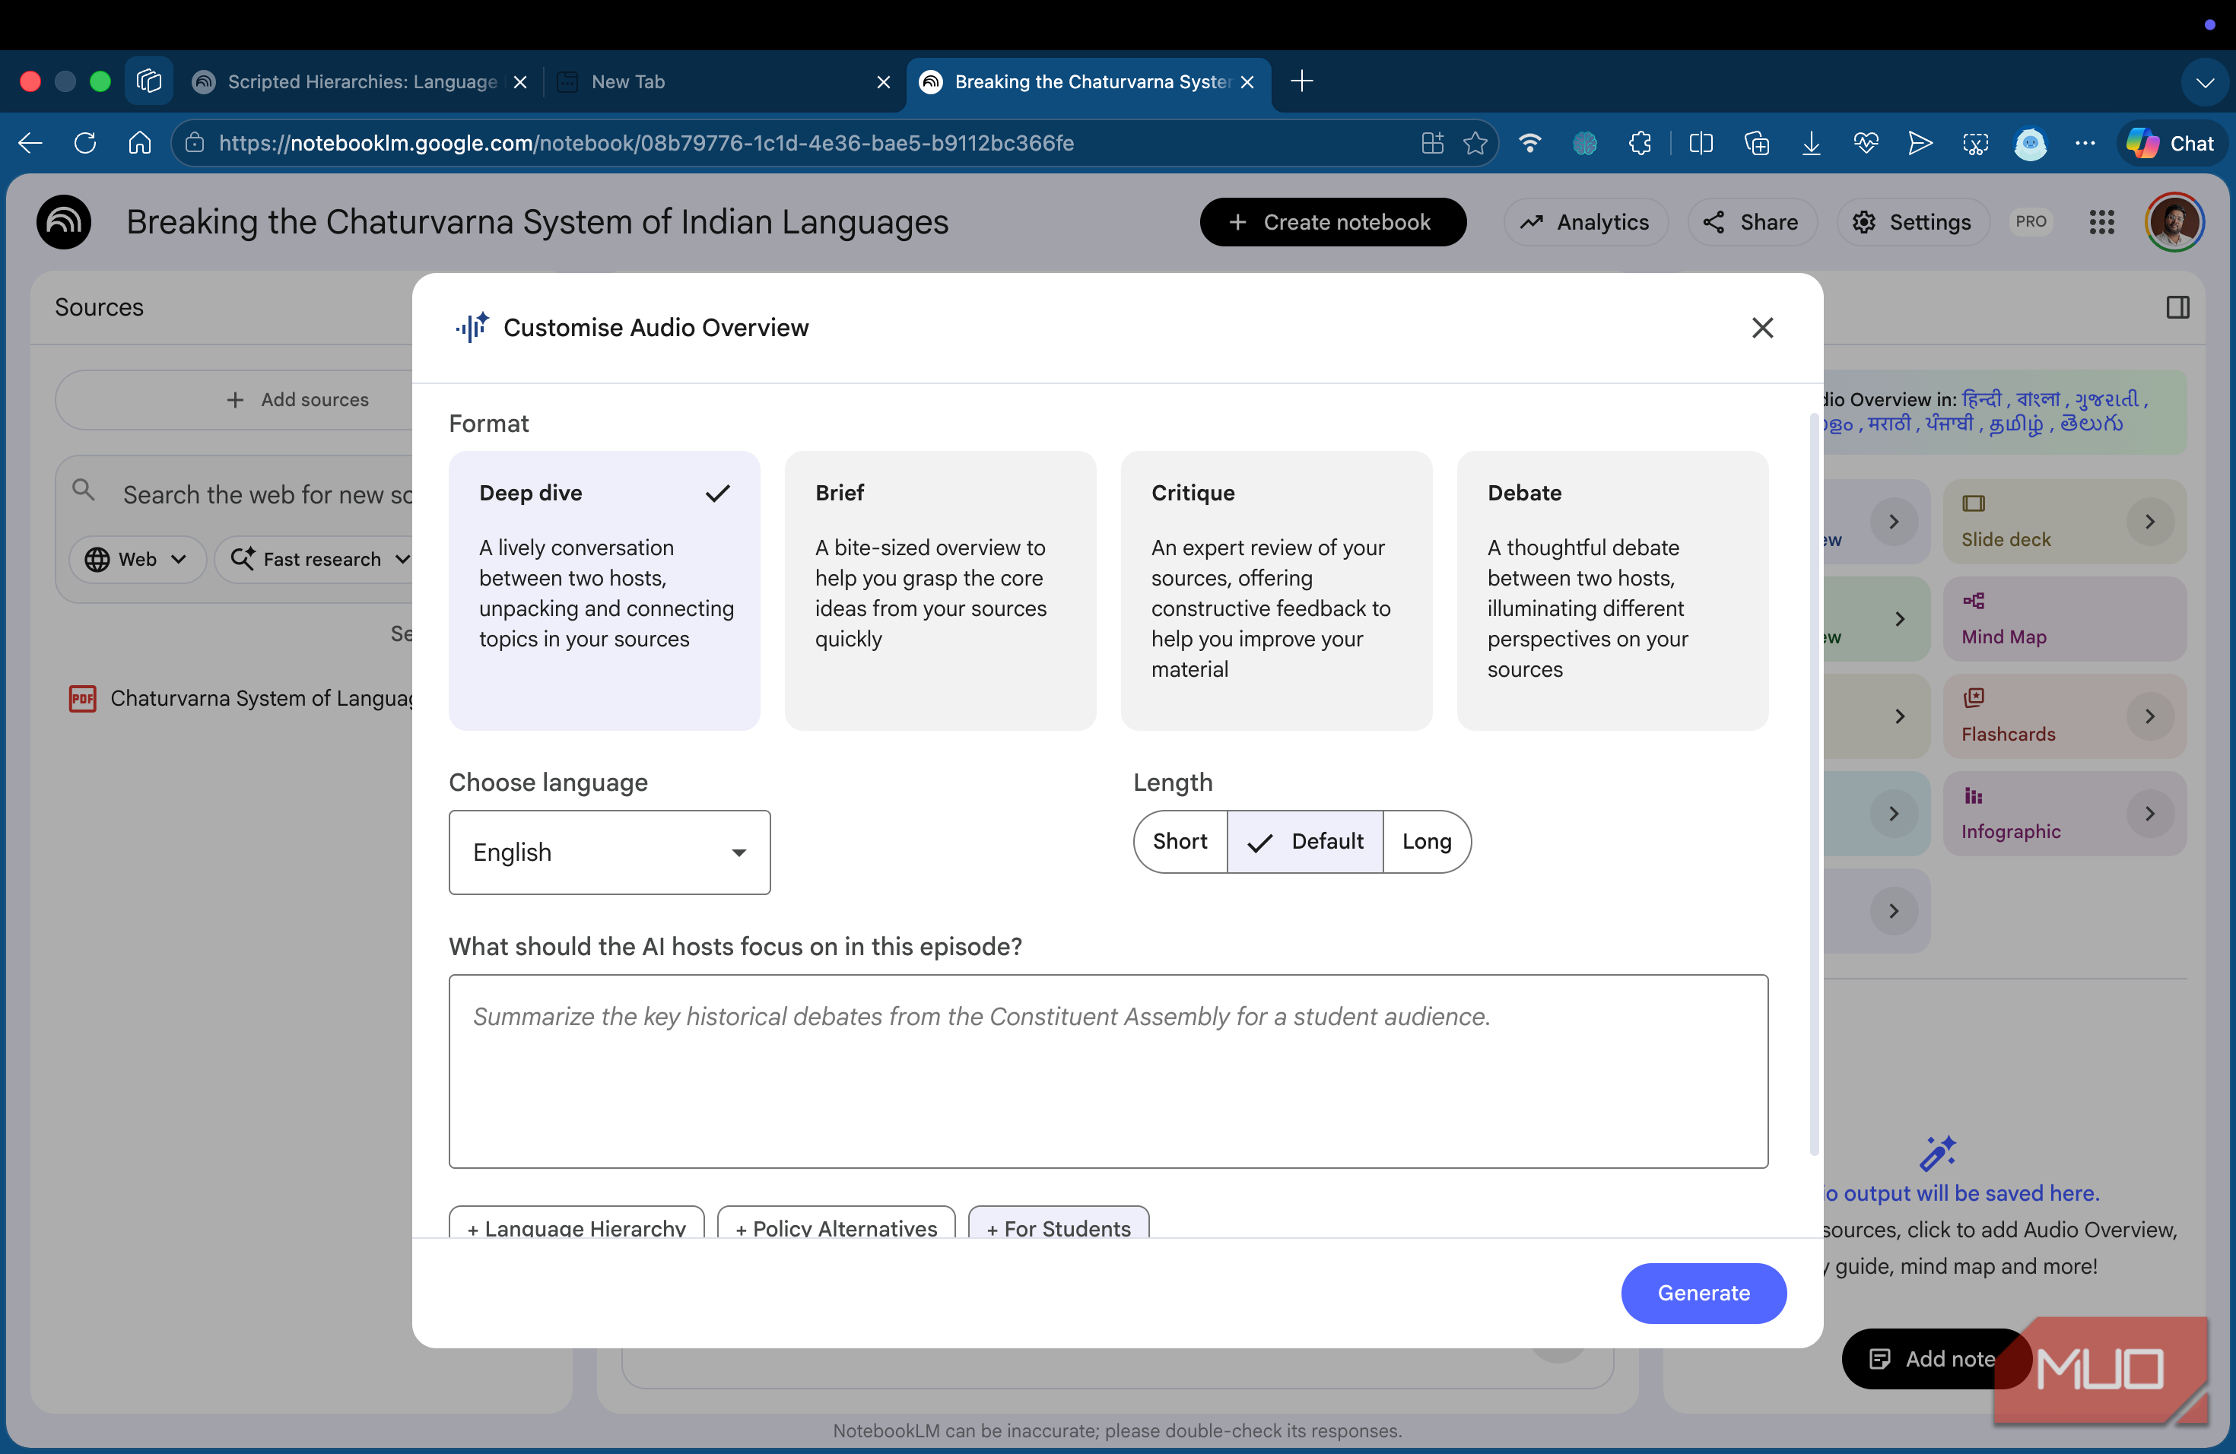The image size is (2236, 1454).
Task: Pick the Debate format card
Action: [1612, 590]
